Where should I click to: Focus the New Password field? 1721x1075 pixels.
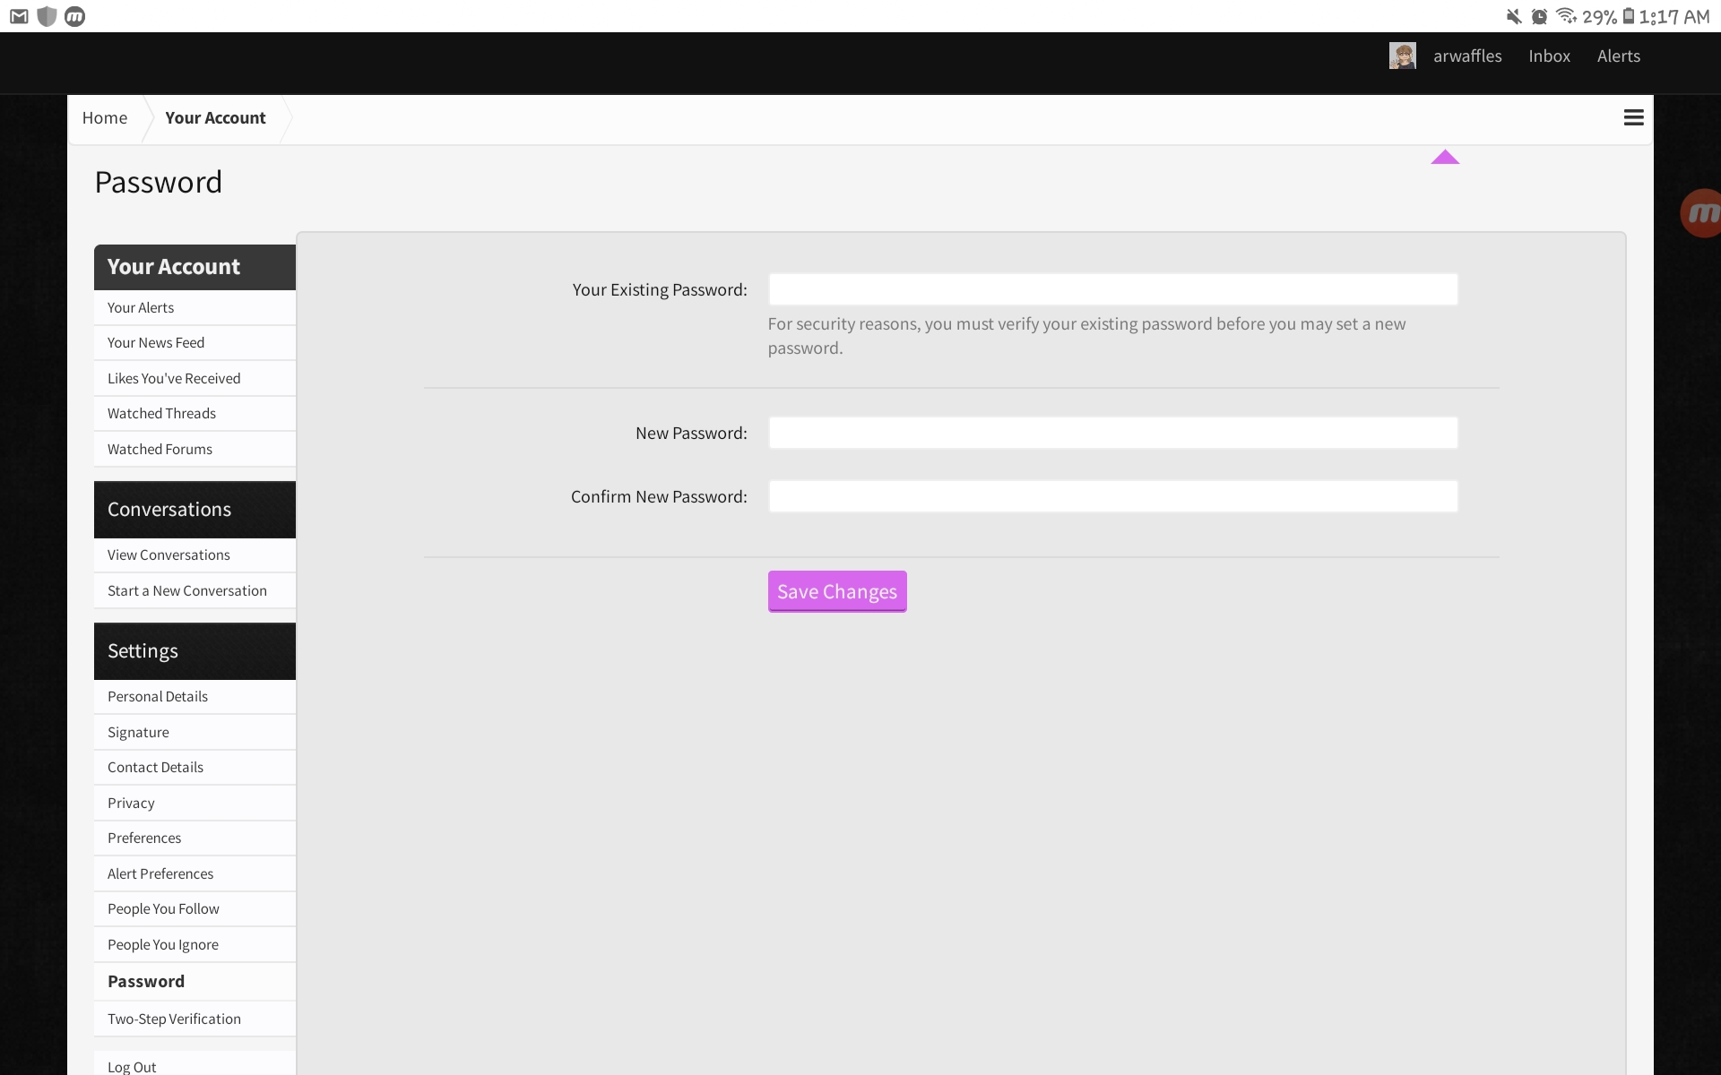pos(1113,433)
